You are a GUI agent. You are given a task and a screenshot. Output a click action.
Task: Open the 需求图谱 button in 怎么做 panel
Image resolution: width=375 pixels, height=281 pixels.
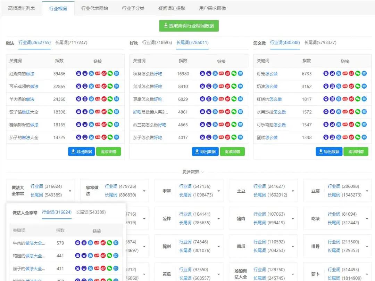tap(356, 151)
